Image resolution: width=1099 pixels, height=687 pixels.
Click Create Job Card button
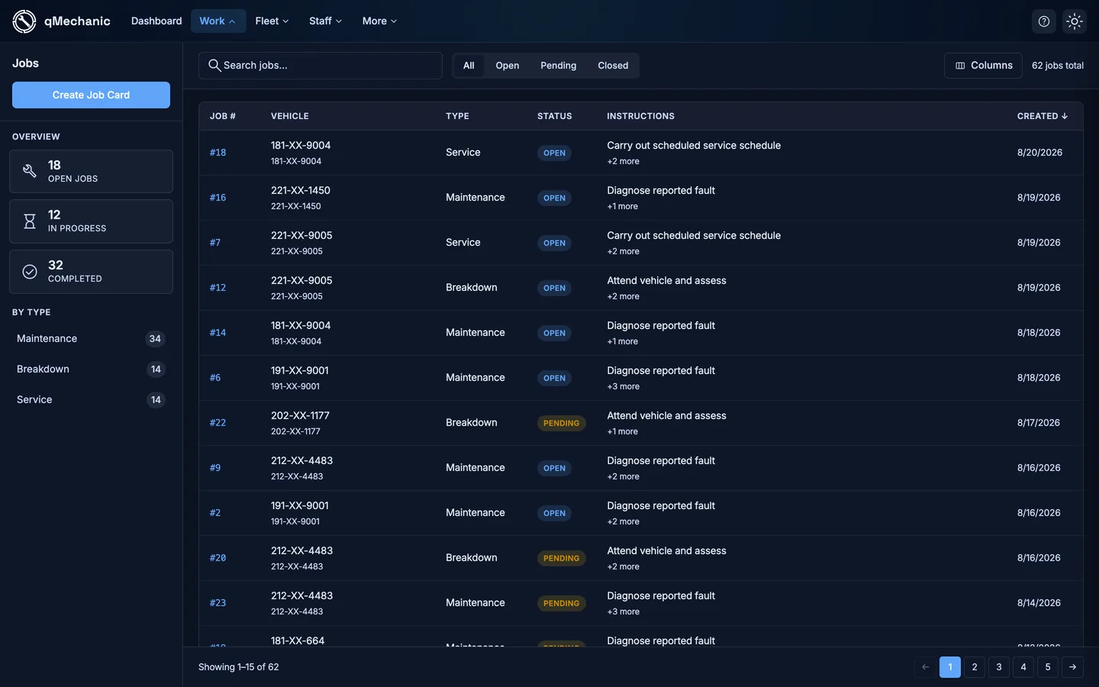(91, 95)
